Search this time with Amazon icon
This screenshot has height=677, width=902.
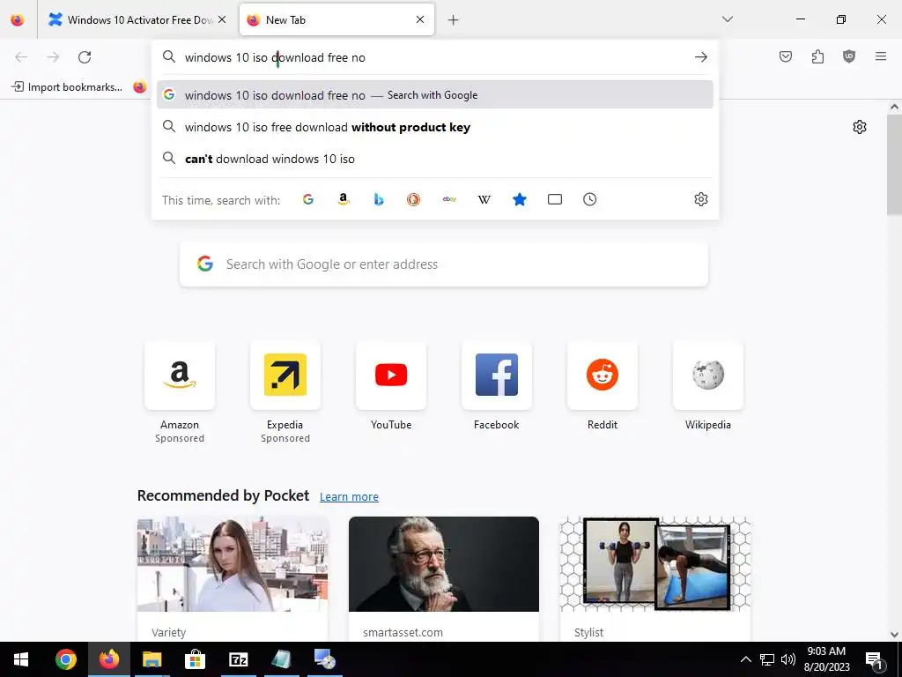click(x=344, y=200)
